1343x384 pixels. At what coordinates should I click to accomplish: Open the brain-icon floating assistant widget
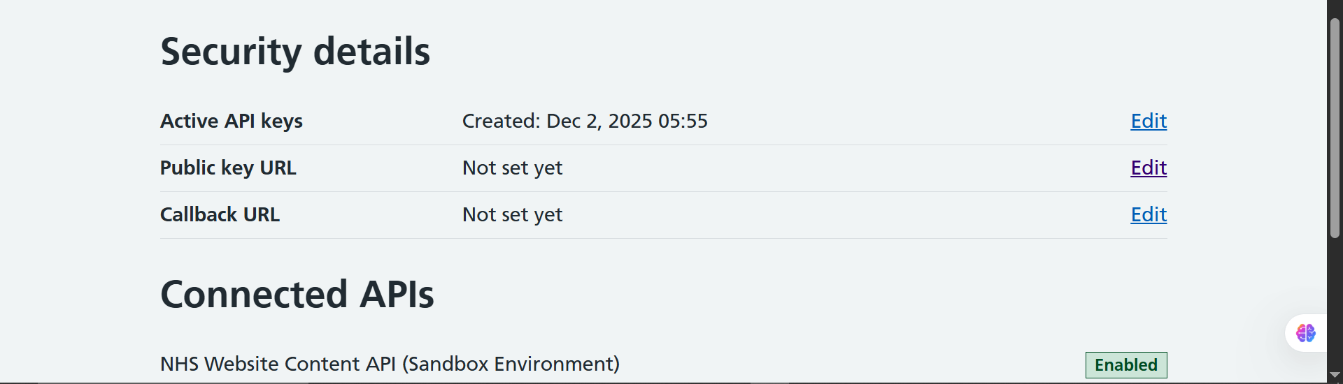pyautogui.click(x=1305, y=333)
